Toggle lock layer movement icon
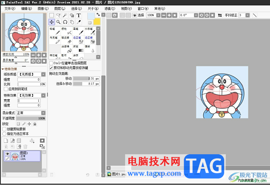Image resolution: width=270 pixels, height=185 pixels. click(x=29, y=124)
